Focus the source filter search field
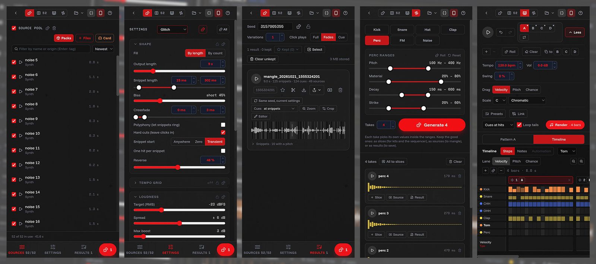This screenshot has width=596, height=264. (x=51, y=49)
